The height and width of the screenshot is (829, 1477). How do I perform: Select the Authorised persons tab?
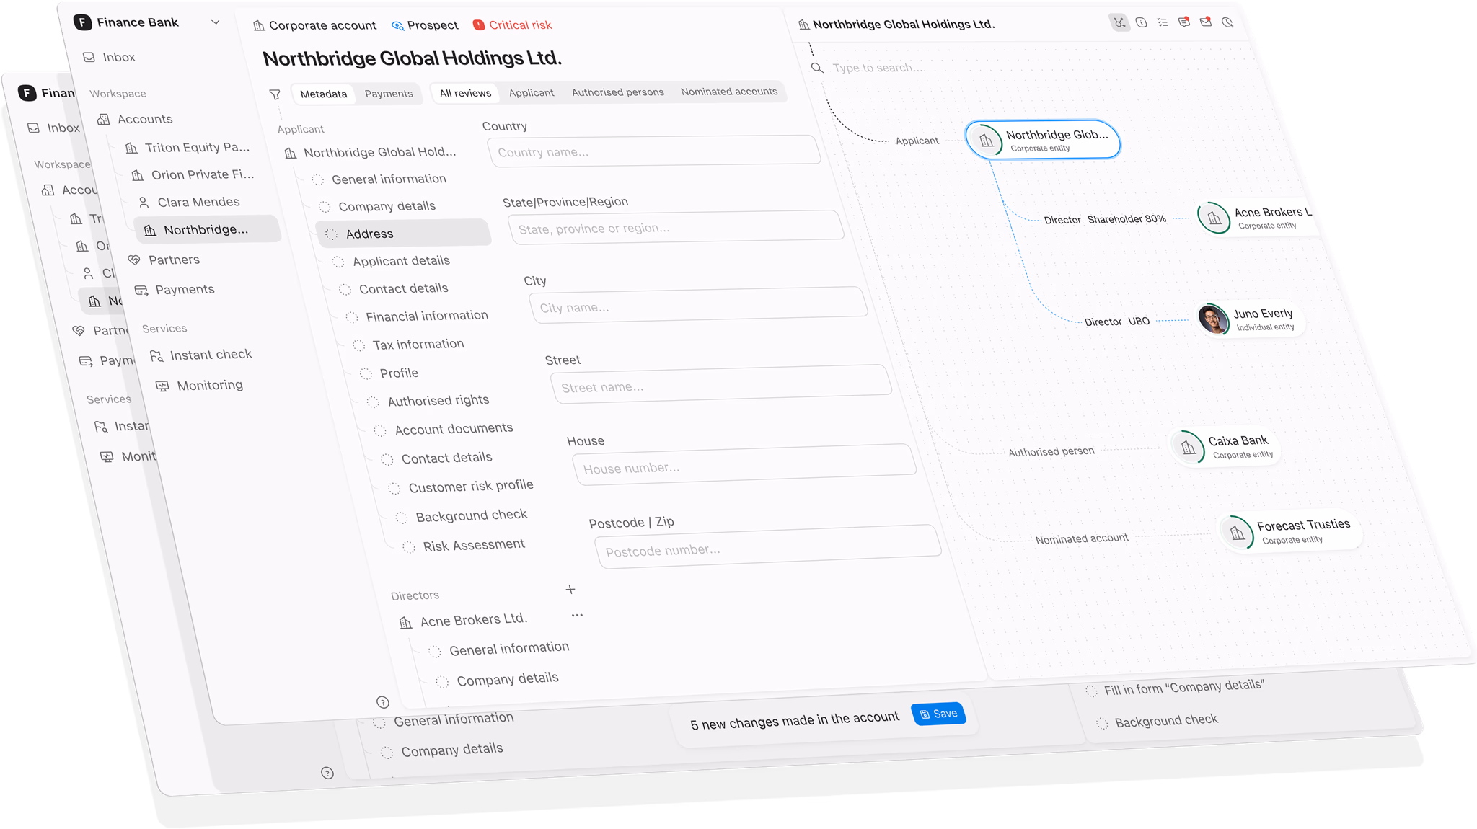tap(618, 92)
